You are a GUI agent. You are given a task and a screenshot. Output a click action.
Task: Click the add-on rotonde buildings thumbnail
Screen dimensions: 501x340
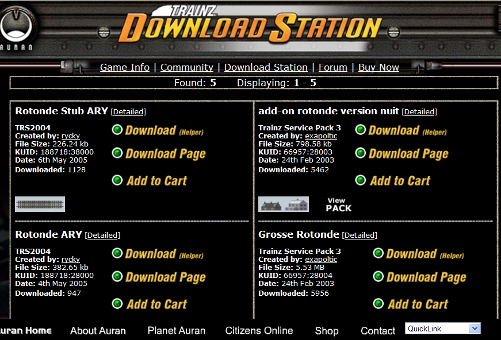284,204
